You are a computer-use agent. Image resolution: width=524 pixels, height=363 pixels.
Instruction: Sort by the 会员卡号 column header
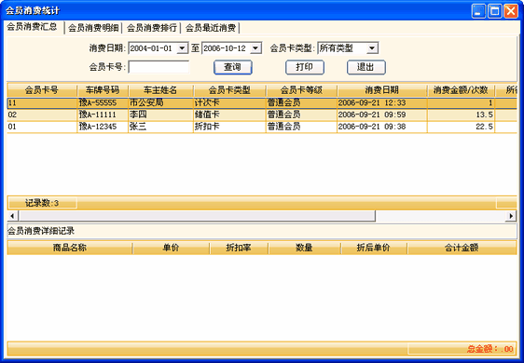[x=42, y=90]
